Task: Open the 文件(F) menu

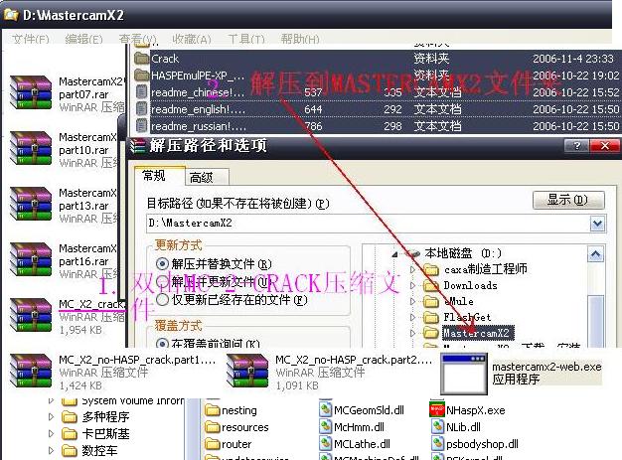Action: coord(31,39)
